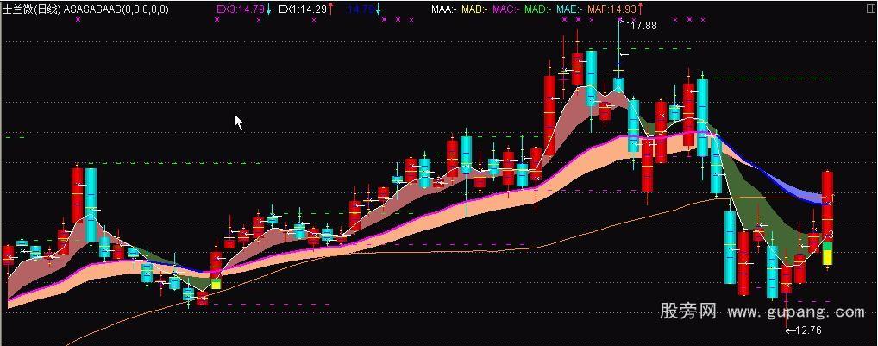Select the EX3:14.79 indicator value
Screen dimensions: 878x346
click(x=240, y=9)
